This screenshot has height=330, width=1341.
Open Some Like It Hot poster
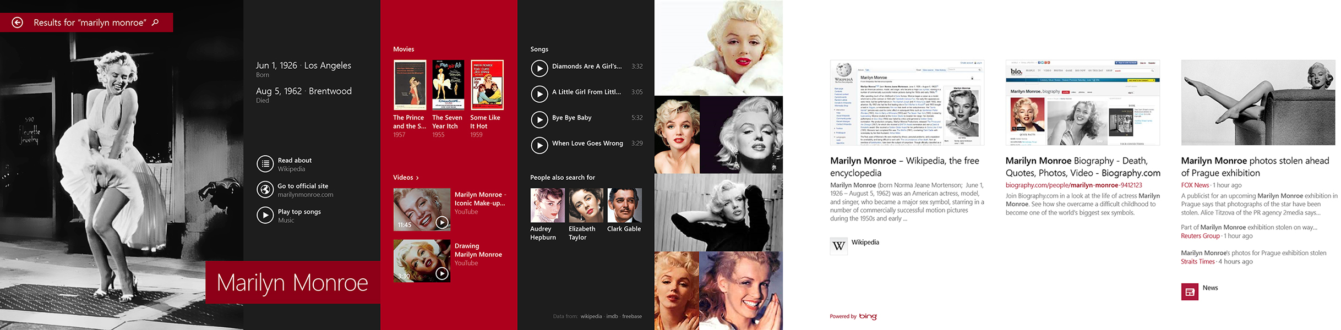[487, 85]
